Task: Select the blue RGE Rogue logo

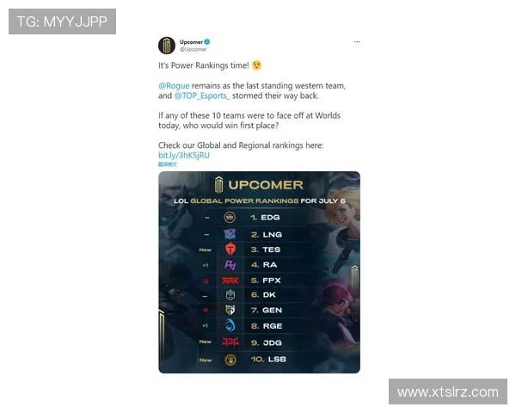Action: (230, 326)
